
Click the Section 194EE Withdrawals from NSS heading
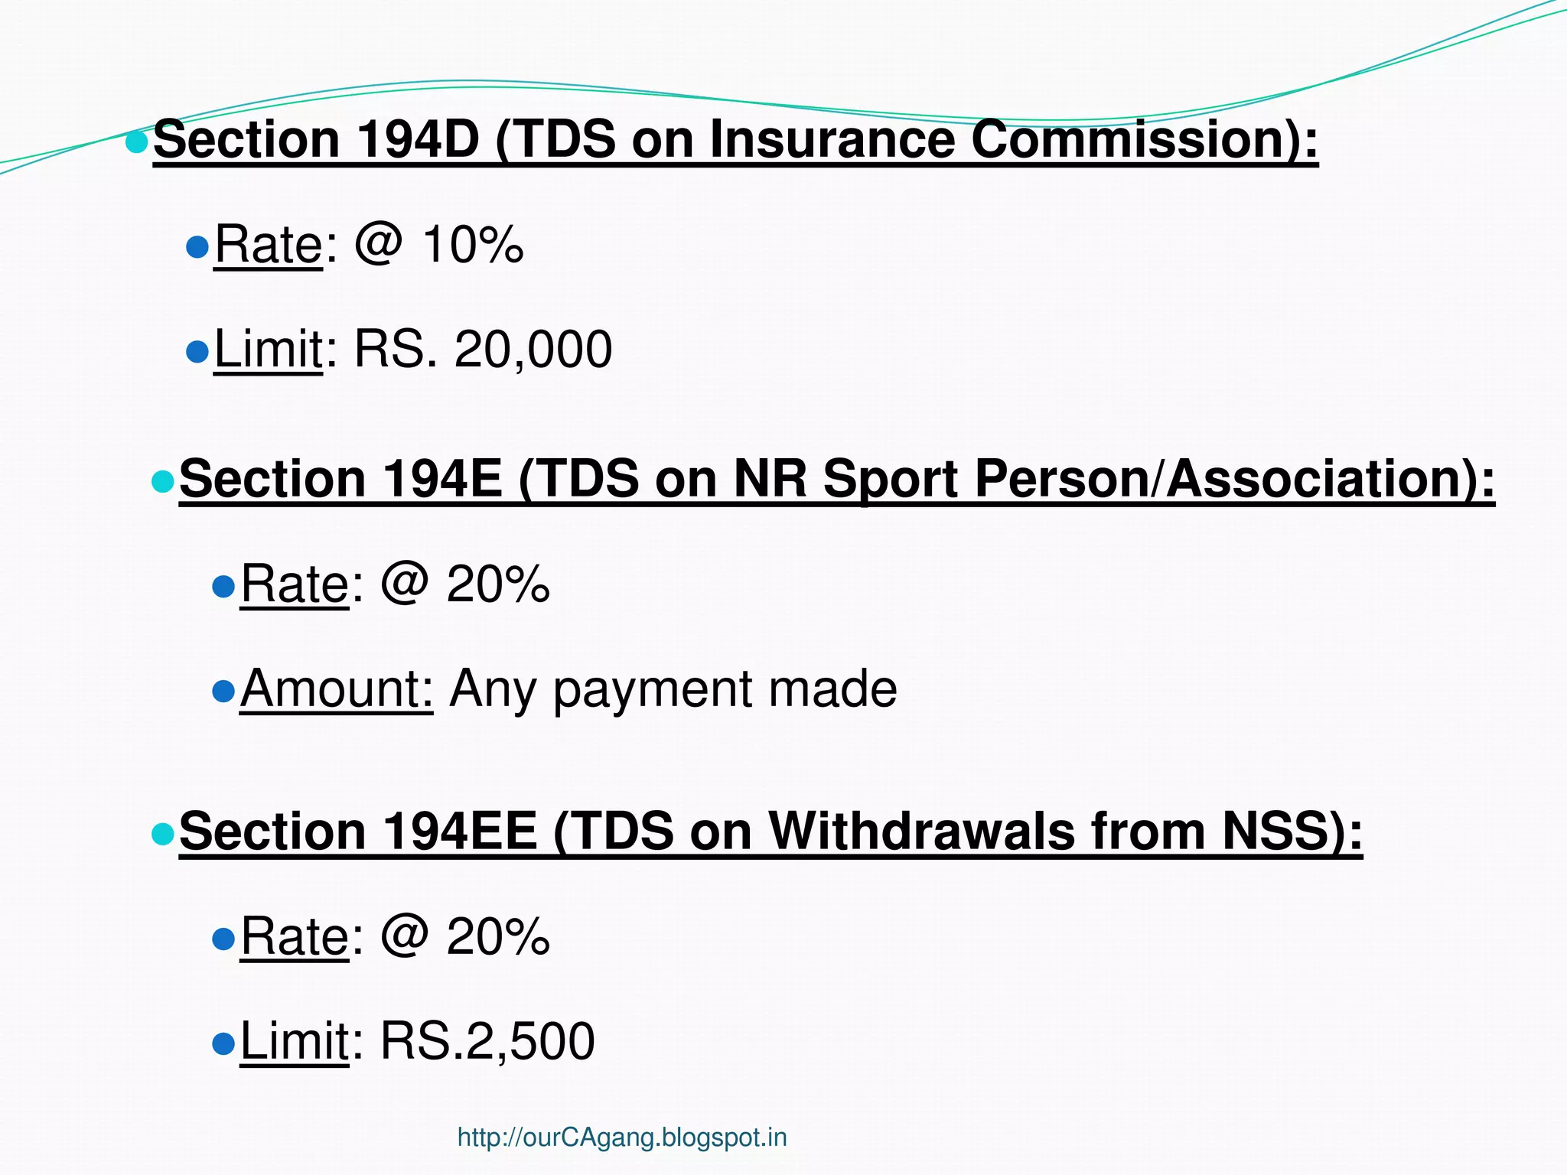click(x=770, y=832)
